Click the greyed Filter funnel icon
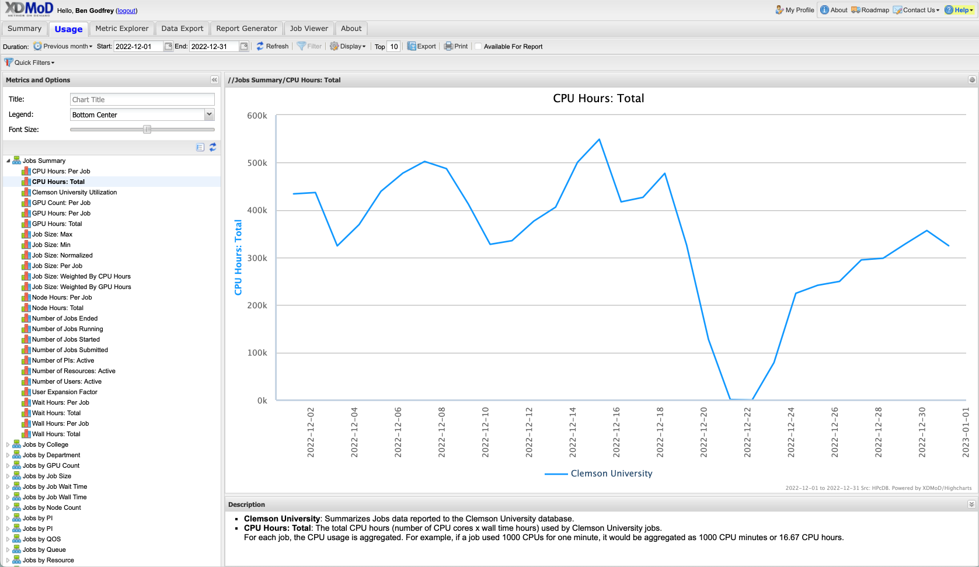The height and width of the screenshot is (567, 979). 301,46
